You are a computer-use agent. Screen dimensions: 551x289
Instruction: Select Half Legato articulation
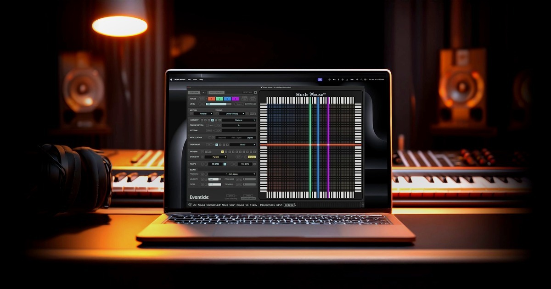(x=236, y=138)
